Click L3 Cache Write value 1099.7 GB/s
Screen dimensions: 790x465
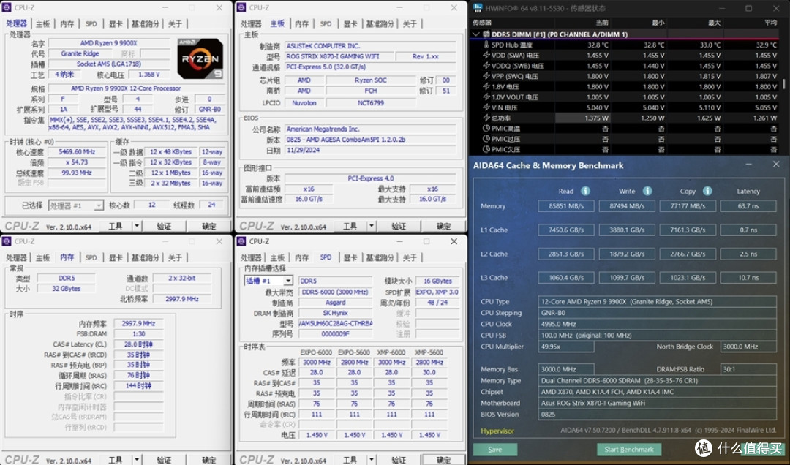627,278
